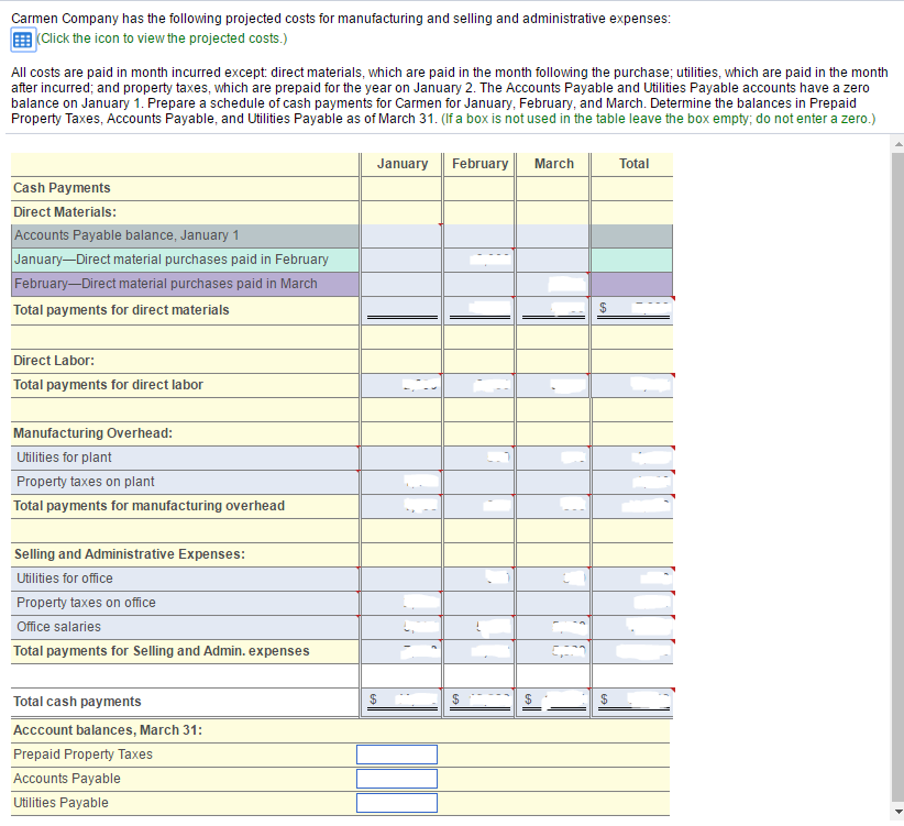904x826 pixels.
Task: Click 'Total payments for Selling and Admin. expenses' label
Action: pyautogui.click(x=161, y=651)
